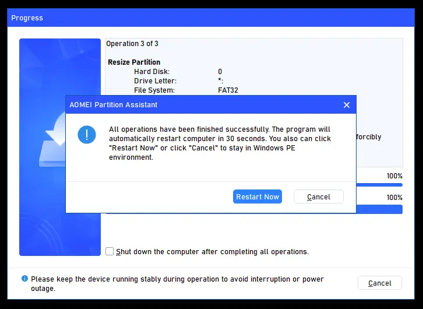Click the "File System:" label
This screenshot has width=423, height=309.
pyautogui.click(x=154, y=90)
